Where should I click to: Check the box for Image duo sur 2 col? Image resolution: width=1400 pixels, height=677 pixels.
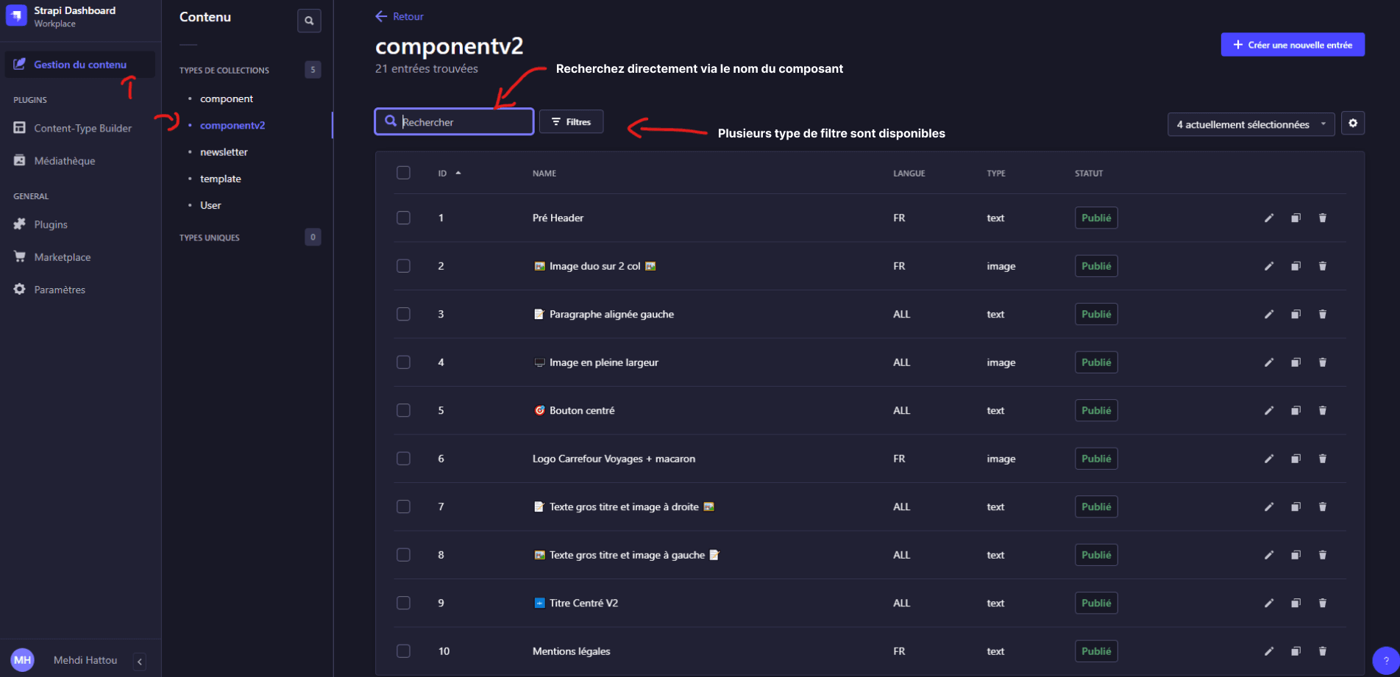(x=403, y=266)
